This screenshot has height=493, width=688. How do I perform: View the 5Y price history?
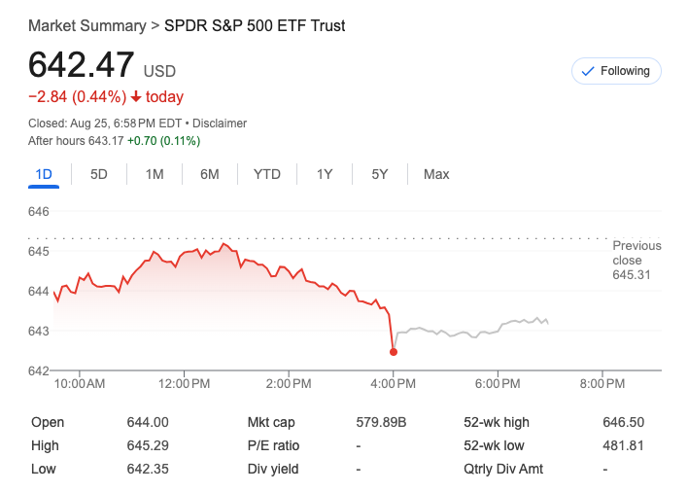tap(380, 174)
